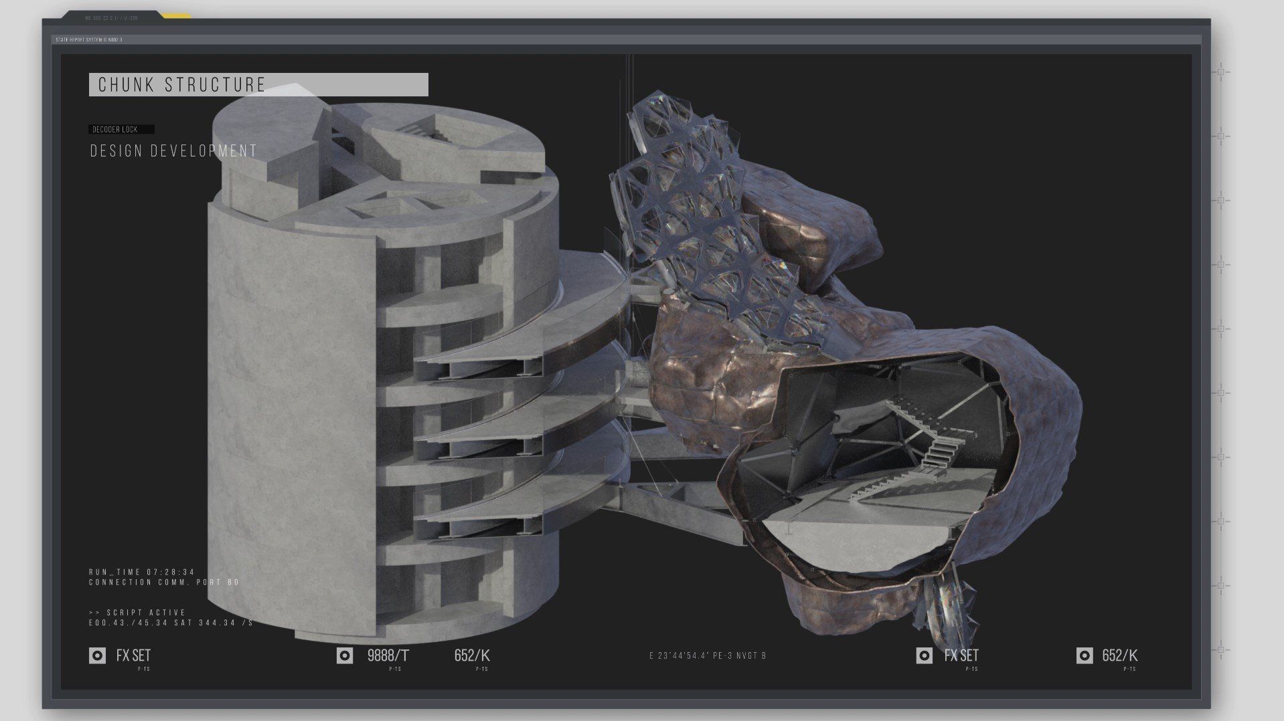Click the E 23'44'54.4' coordinate readout
This screenshot has height=721, width=1284.
707,655
